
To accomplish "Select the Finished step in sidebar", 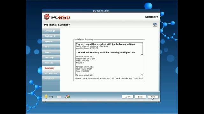I will [51, 79].
